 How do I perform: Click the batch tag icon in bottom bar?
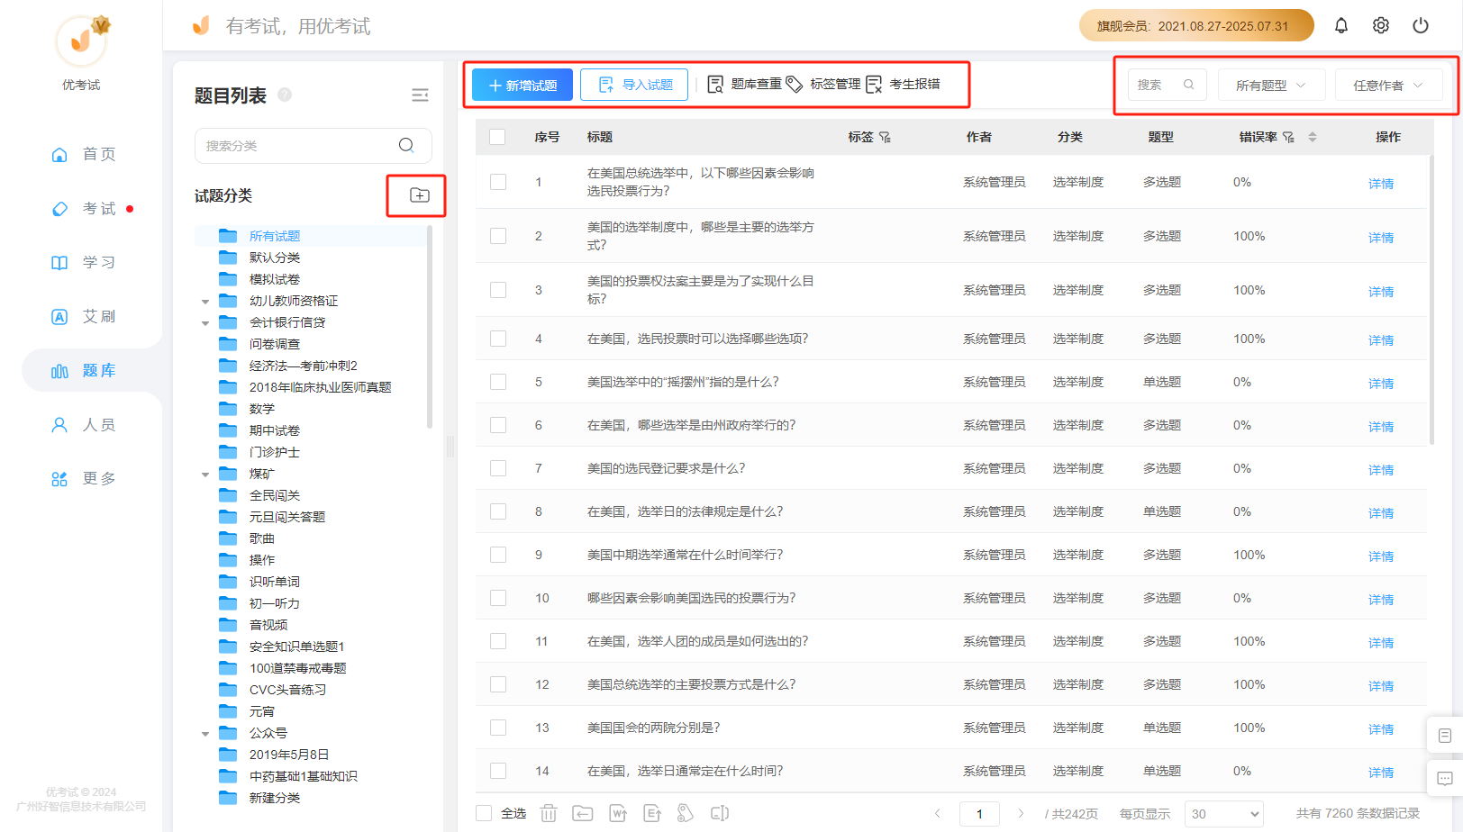686,813
